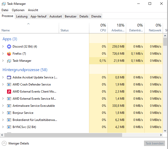
Task: Expand Adobe Acrobat Update Service row
Action: pos(3,77)
